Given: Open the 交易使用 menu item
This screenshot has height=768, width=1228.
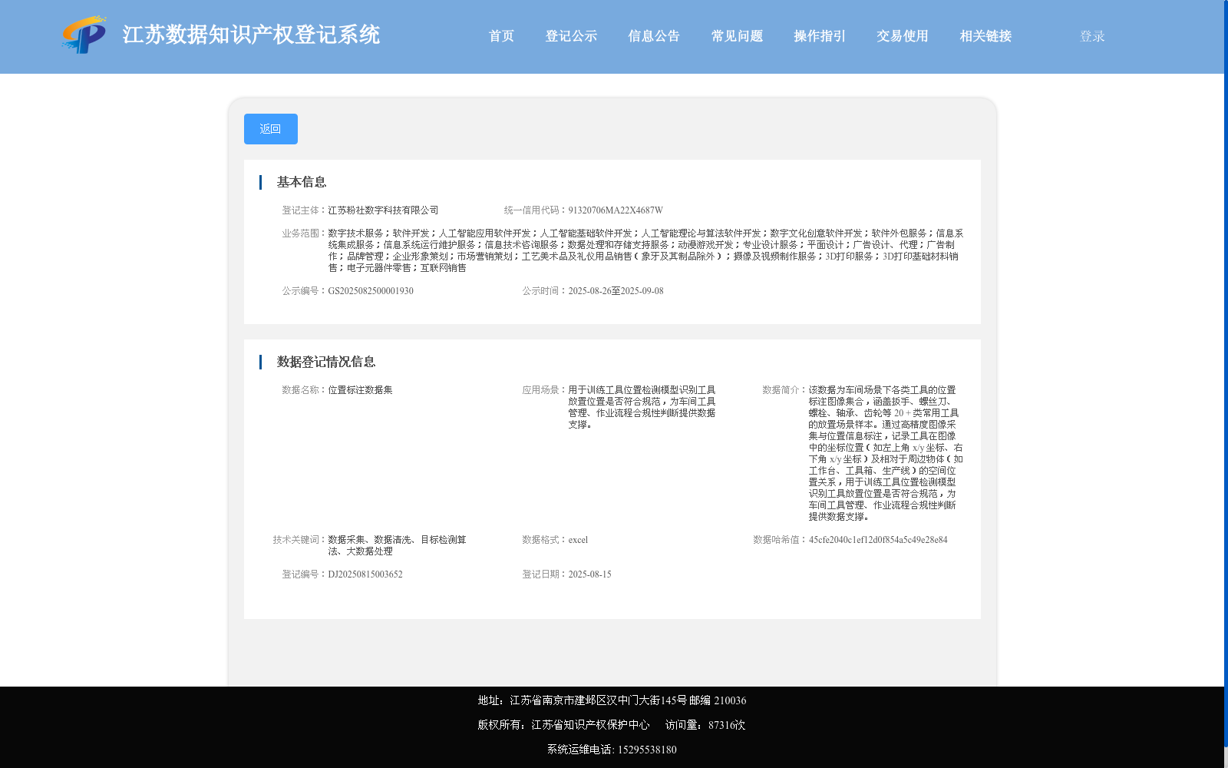Looking at the screenshot, I should [x=903, y=36].
